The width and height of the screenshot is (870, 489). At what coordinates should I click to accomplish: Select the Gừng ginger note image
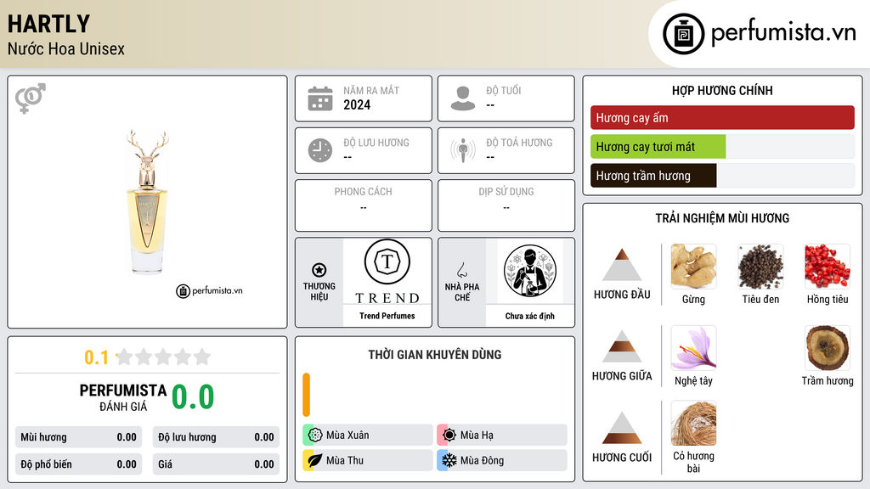pos(693,267)
